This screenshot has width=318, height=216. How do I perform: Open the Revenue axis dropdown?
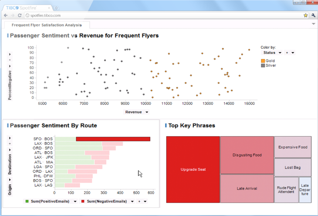click(147, 112)
